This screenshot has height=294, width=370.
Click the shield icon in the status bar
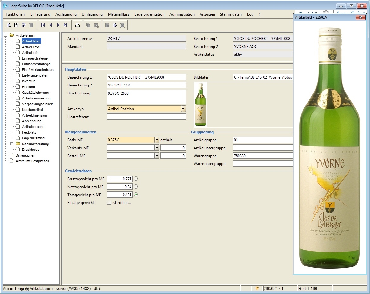click(257, 288)
